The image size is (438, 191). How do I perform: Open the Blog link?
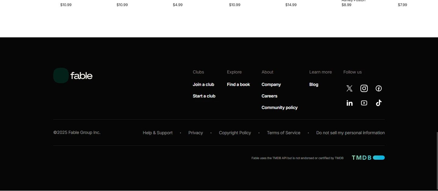coord(314,84)
